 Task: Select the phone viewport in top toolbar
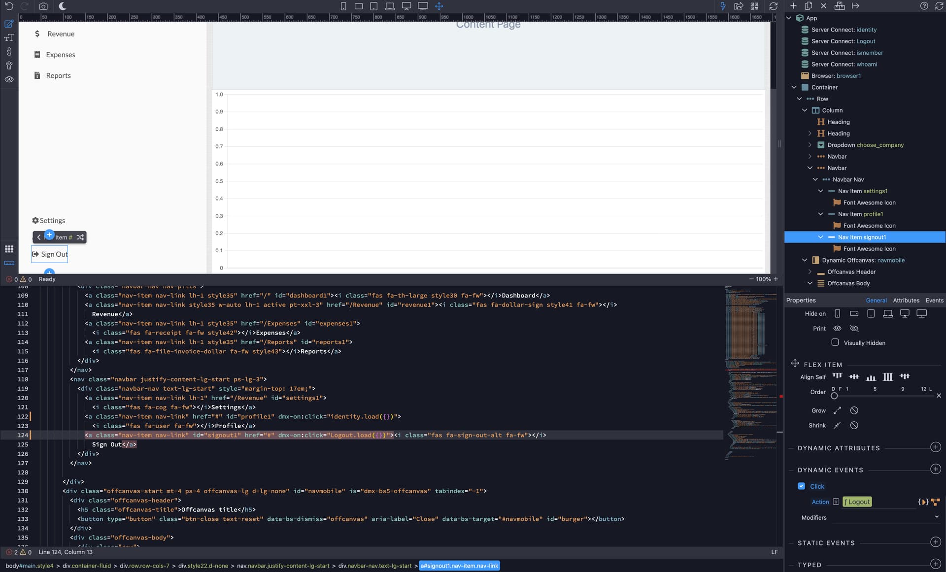(x=343, y=6)
